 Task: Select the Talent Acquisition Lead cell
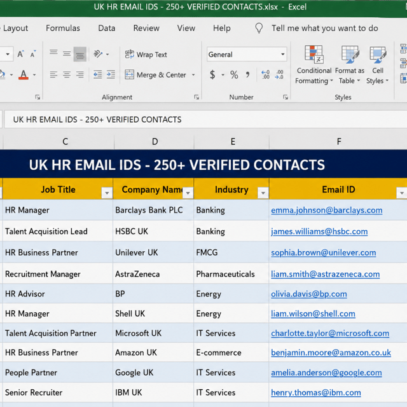pos(58,231)
